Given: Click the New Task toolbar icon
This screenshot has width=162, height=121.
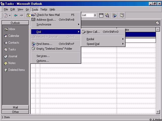Looking at the screenshot, I should pyautogui.click(x=6, y=15).
